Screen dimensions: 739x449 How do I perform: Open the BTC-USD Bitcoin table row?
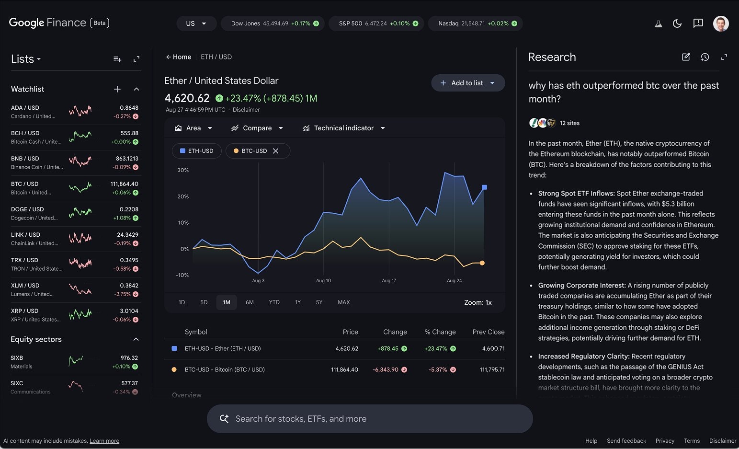pos(335,370)
